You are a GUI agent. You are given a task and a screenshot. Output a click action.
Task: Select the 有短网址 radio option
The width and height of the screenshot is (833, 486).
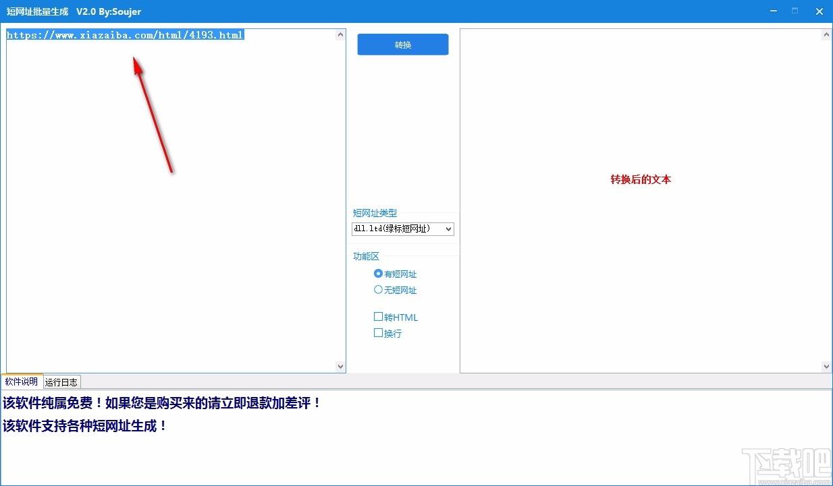[x=396, y=274]
